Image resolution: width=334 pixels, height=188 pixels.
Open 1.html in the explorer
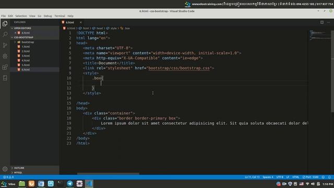click(x=34, y=46)
